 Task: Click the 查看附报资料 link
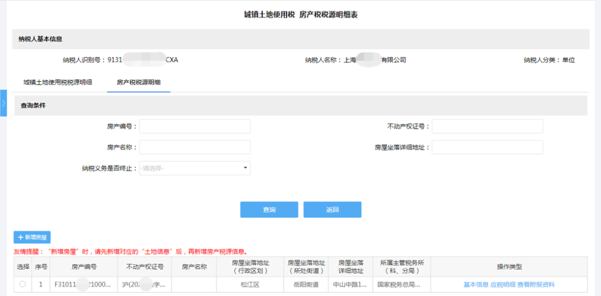(x=536, y=284)
